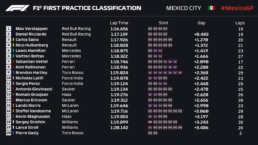Click the position 1 number box
This screenshot has width=258, height=145.
click(9, 29)
